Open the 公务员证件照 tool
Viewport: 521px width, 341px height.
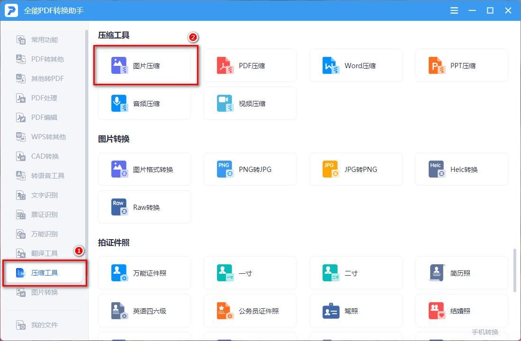pyautogui.click(x=250, y=311)
